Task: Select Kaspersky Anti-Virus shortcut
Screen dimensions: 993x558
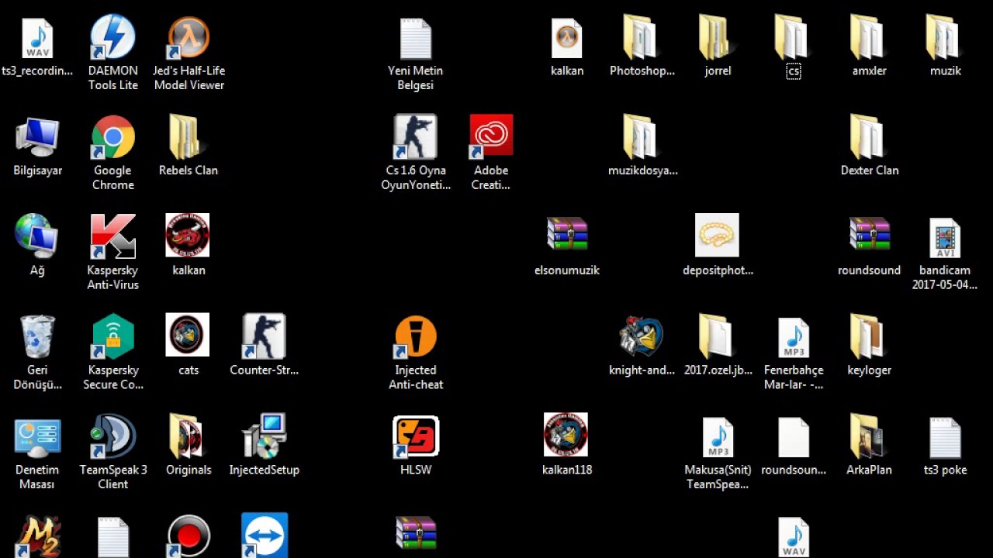Action: coord(112,236)
